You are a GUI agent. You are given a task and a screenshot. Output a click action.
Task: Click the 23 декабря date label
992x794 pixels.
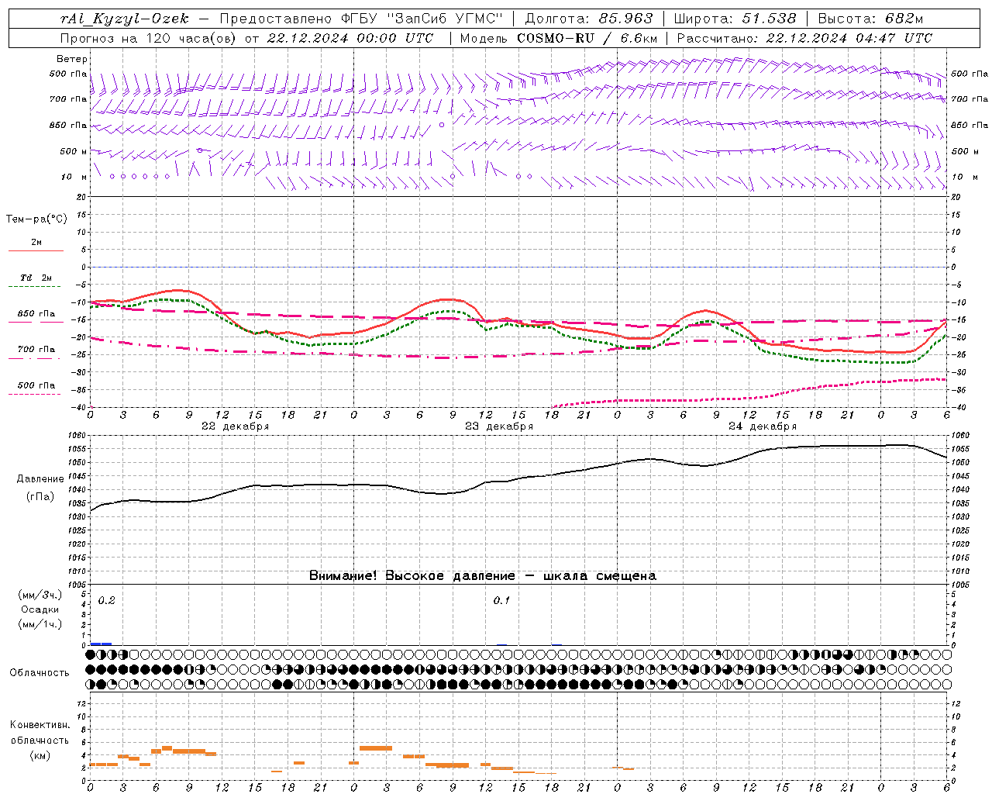coord(499,426)
